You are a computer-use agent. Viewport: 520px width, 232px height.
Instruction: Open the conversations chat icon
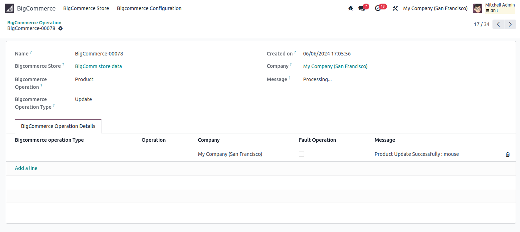pyautogui.click(x=362, y=8)
